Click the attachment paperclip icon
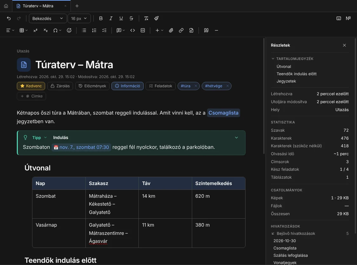 (x=171, y=30)
